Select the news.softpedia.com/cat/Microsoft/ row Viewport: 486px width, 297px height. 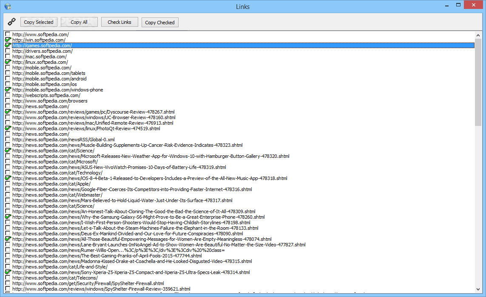tap(55, 162)
